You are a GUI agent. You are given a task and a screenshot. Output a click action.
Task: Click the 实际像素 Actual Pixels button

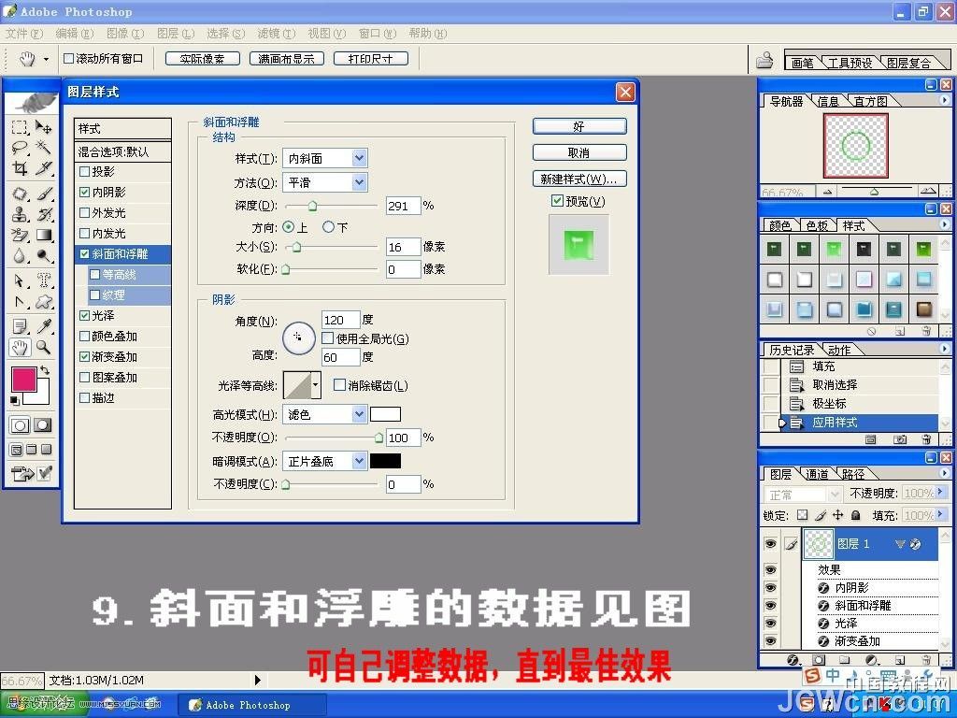(202, 59)
